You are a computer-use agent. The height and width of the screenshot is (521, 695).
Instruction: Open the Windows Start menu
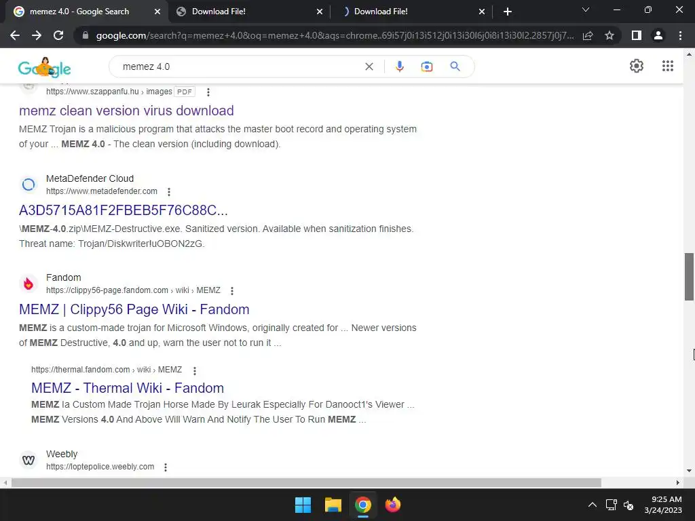point(303,505)
